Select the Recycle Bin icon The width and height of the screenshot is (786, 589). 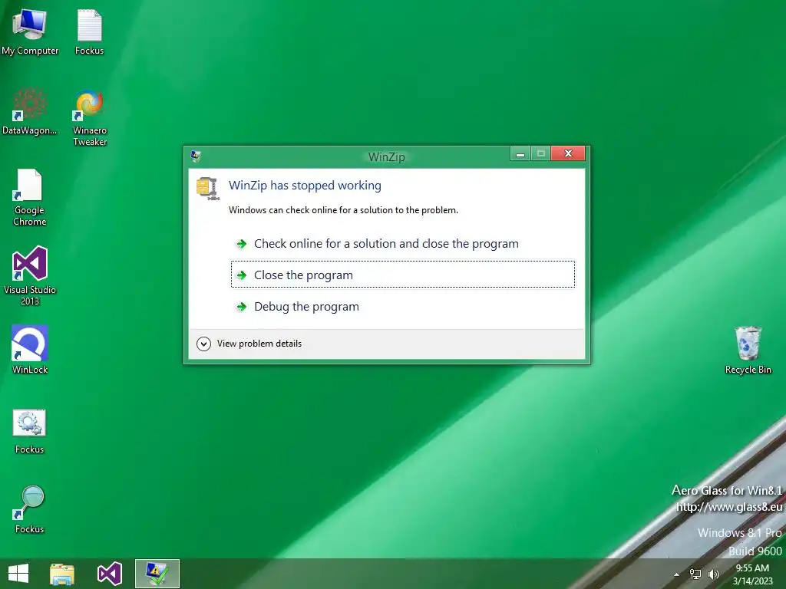748,350
